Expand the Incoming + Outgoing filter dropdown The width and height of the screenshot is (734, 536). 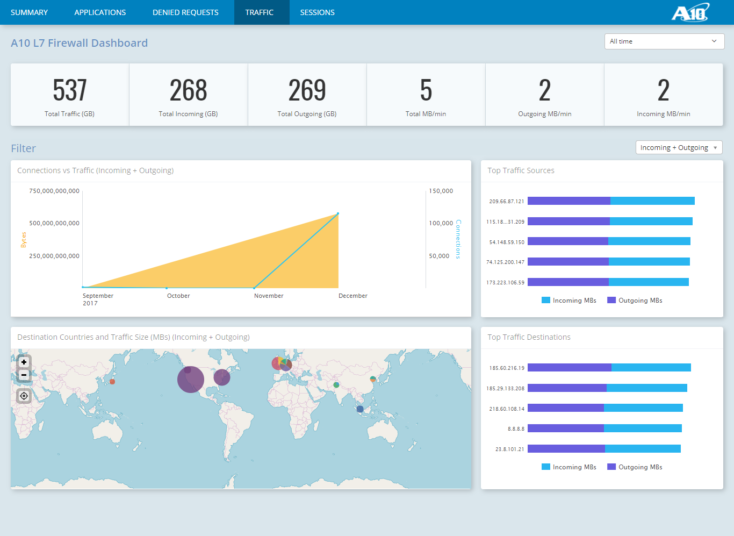pyautogui.click(x=679, y=147)
